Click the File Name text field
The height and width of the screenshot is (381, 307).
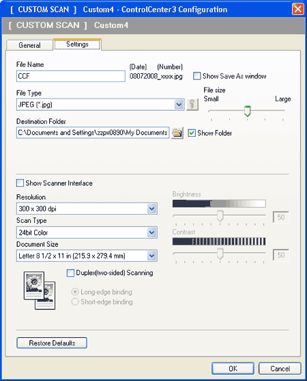click(x=71, y=76)
